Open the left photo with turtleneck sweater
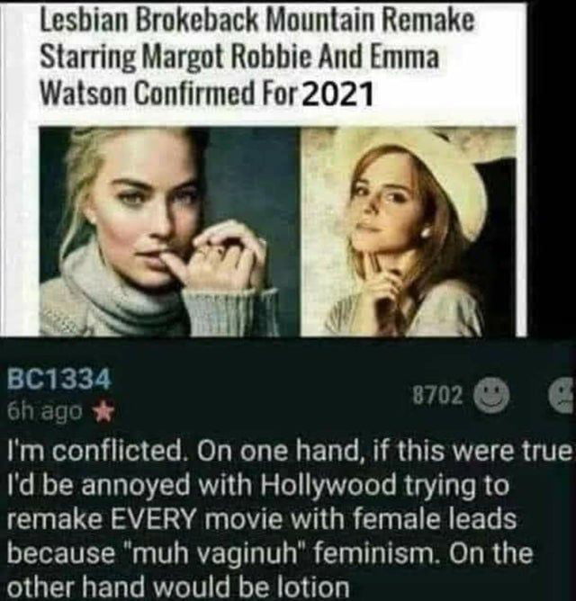Image resolution: width=576 pixels, height=601 pixels. click(169, 232)
